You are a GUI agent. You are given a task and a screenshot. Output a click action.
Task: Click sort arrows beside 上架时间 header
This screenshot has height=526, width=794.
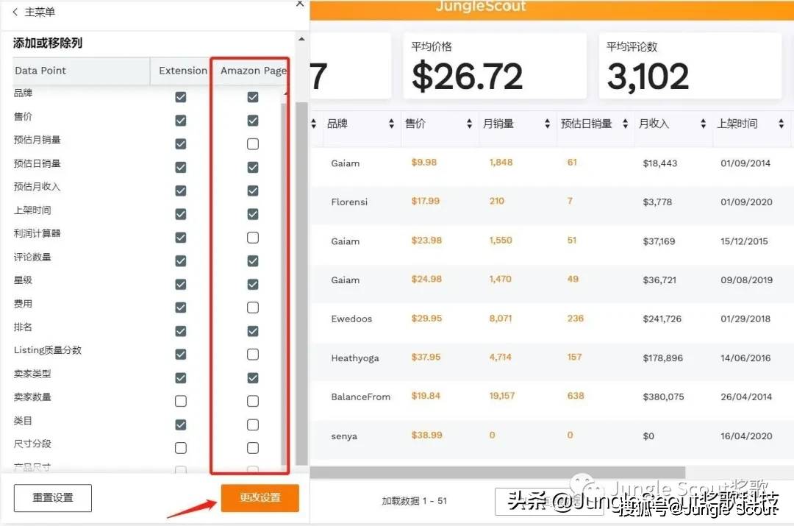(x=782, y=124)
